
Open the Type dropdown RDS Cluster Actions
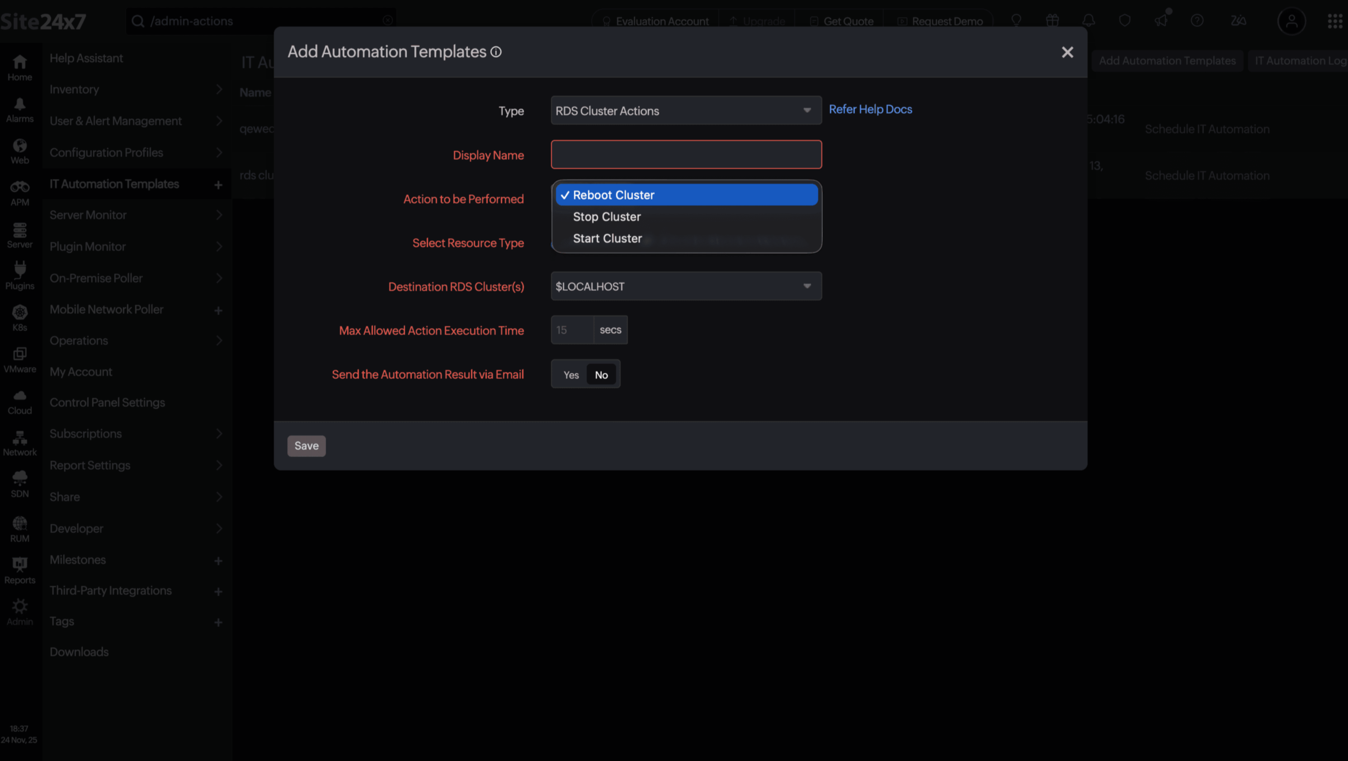coord(685,110)
